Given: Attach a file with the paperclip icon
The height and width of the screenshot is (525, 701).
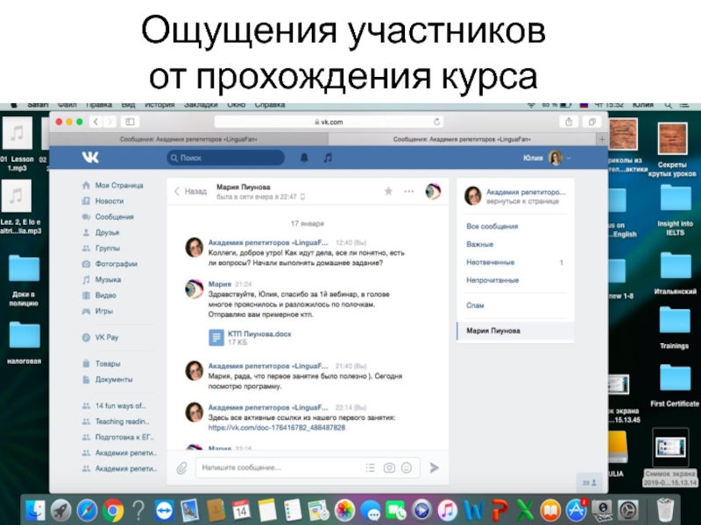Looking at the screenshot, I should tap(181, 468).
